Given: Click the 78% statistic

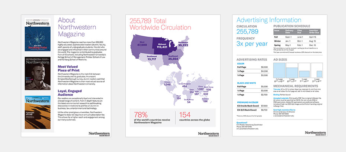Looking at the screenshot, I should click(141, 115).
